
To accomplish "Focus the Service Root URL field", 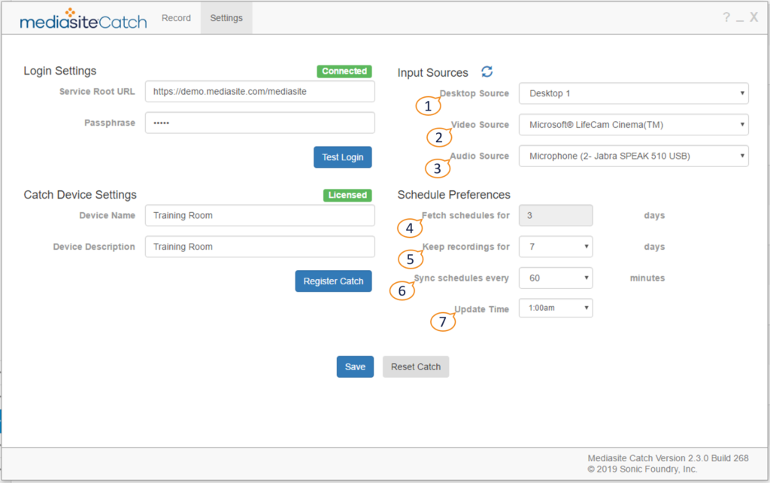I will [x=259, y=91].
